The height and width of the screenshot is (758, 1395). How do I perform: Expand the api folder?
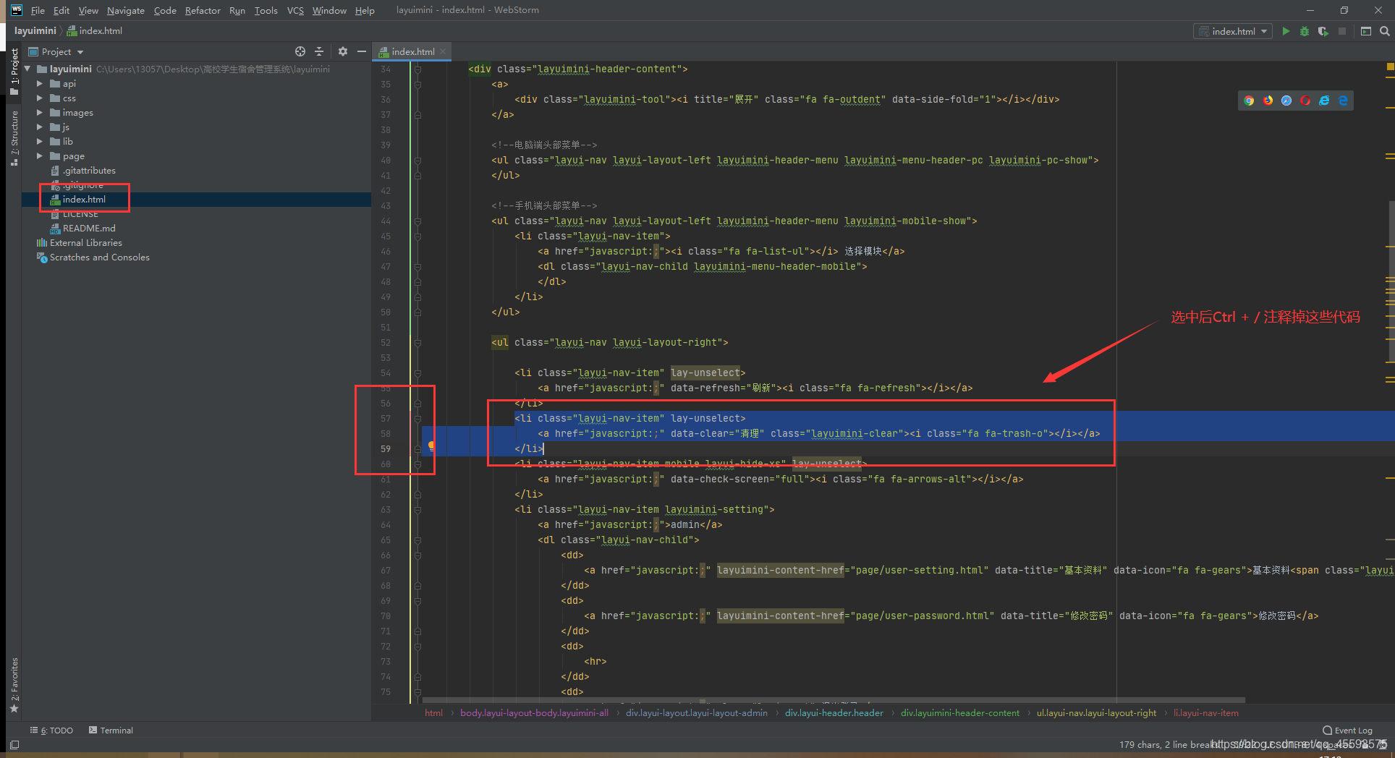click(x=40, y=83)
